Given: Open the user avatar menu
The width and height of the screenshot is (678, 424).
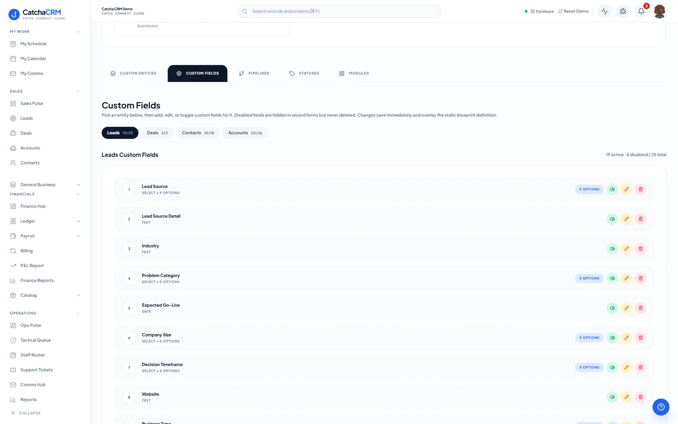Looking at the screenshot, I should 660,11.
